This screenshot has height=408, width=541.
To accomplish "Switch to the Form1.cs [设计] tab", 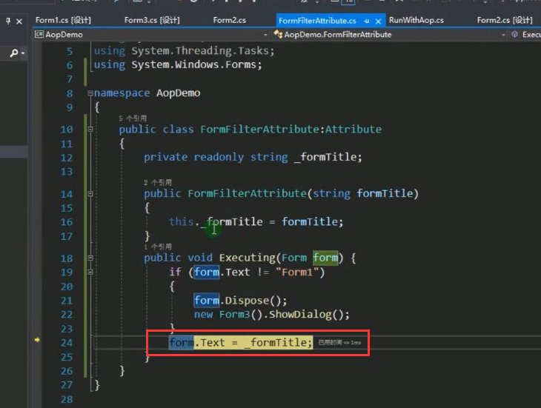I will coord(63,20).
